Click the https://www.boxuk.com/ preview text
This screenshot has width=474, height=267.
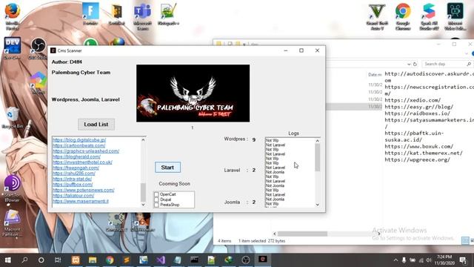pyautogui.click(x=419, y=147)
